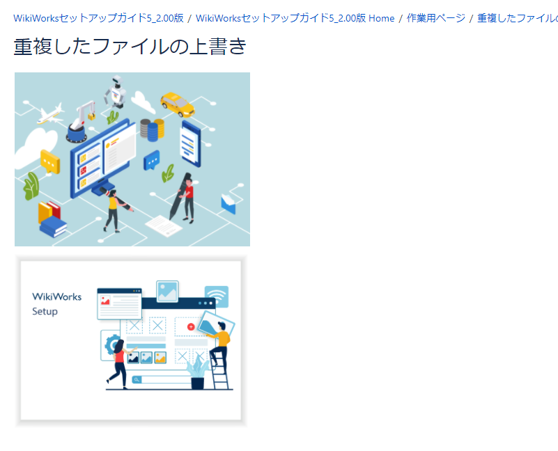Click the page heading 重複したファイルの上書き

click(x=130, y=46)
